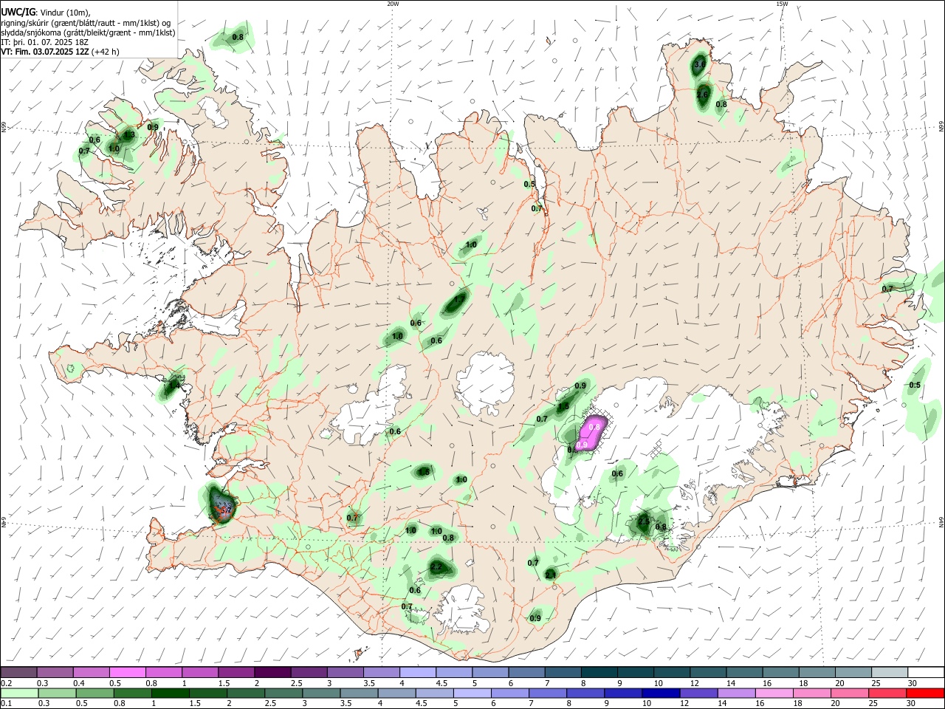Click the '20W' longitude label
945x709 pixels.
(393, 4)
